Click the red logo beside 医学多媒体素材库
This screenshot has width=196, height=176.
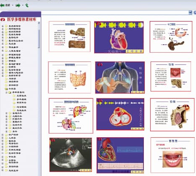coord(3,19)
